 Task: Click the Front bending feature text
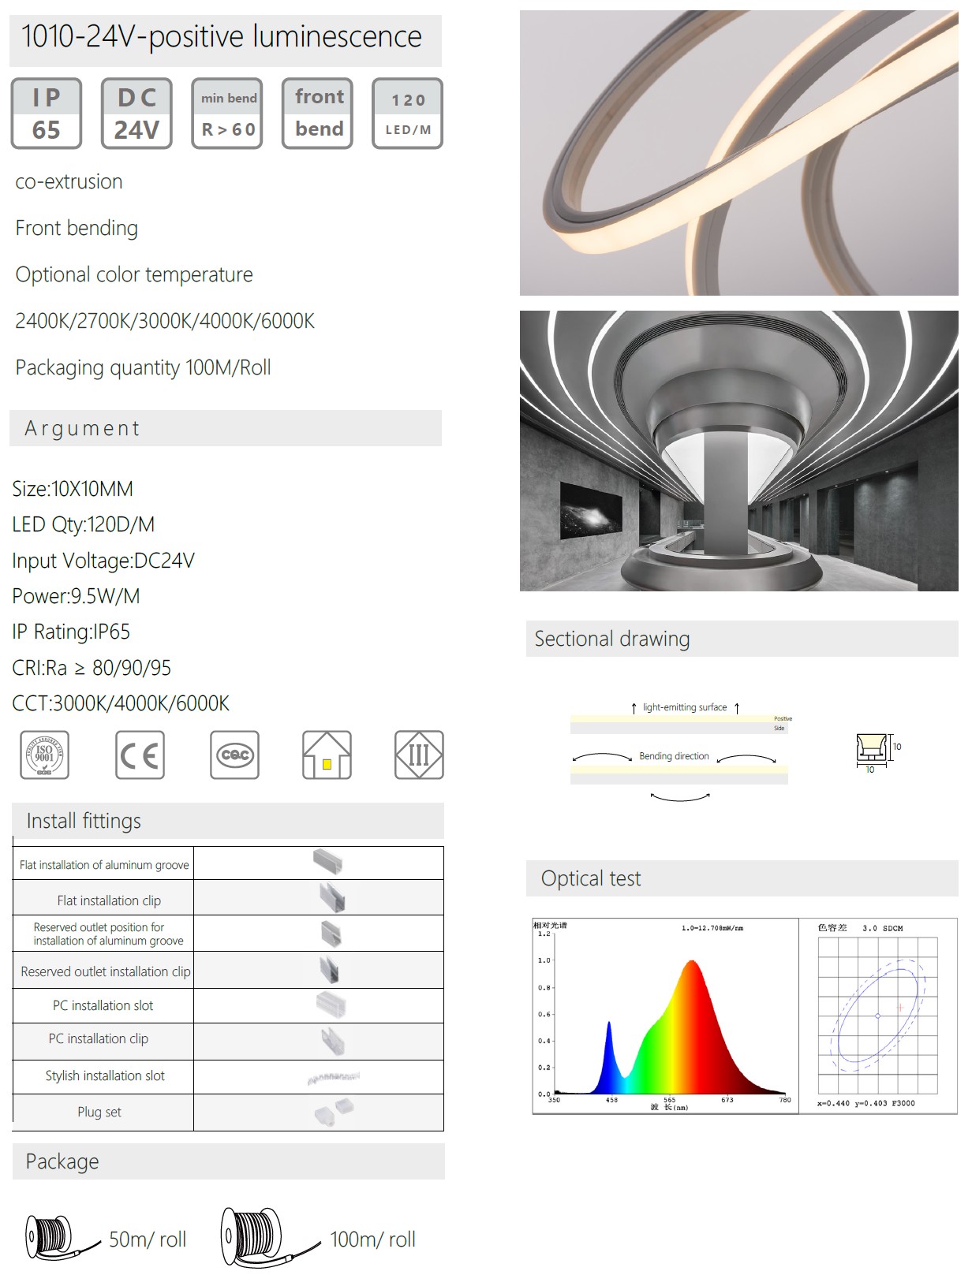[77, 229]
